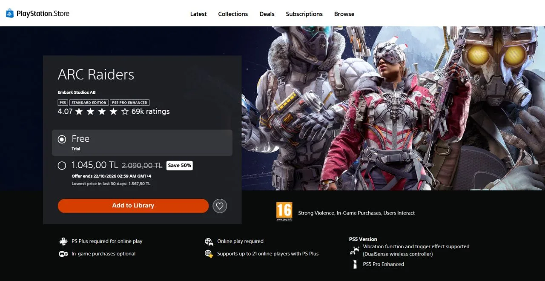Open the Subscriptions menu
The image size is (545, 281).
coord(304,14)
